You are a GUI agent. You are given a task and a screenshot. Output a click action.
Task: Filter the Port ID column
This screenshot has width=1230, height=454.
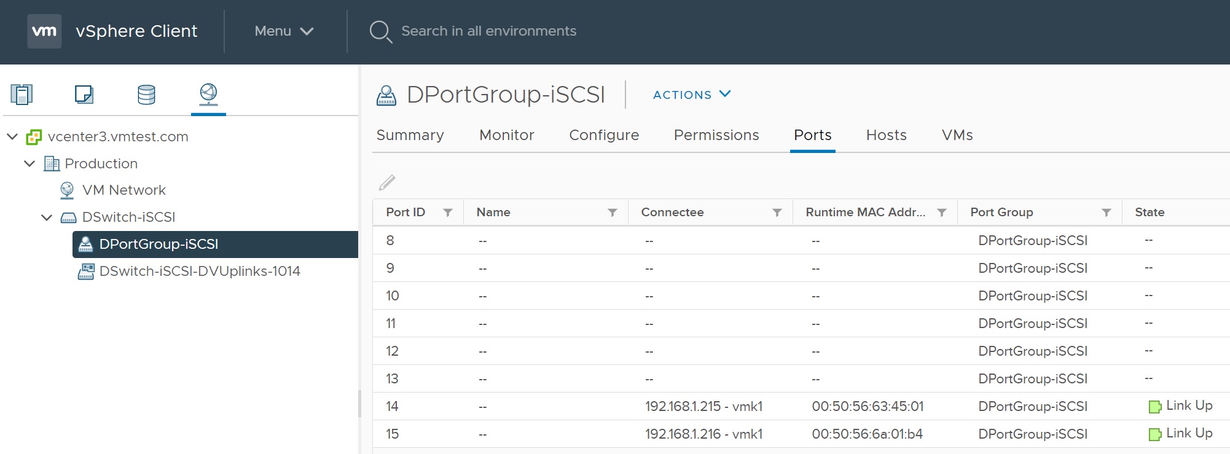[448, 213]
